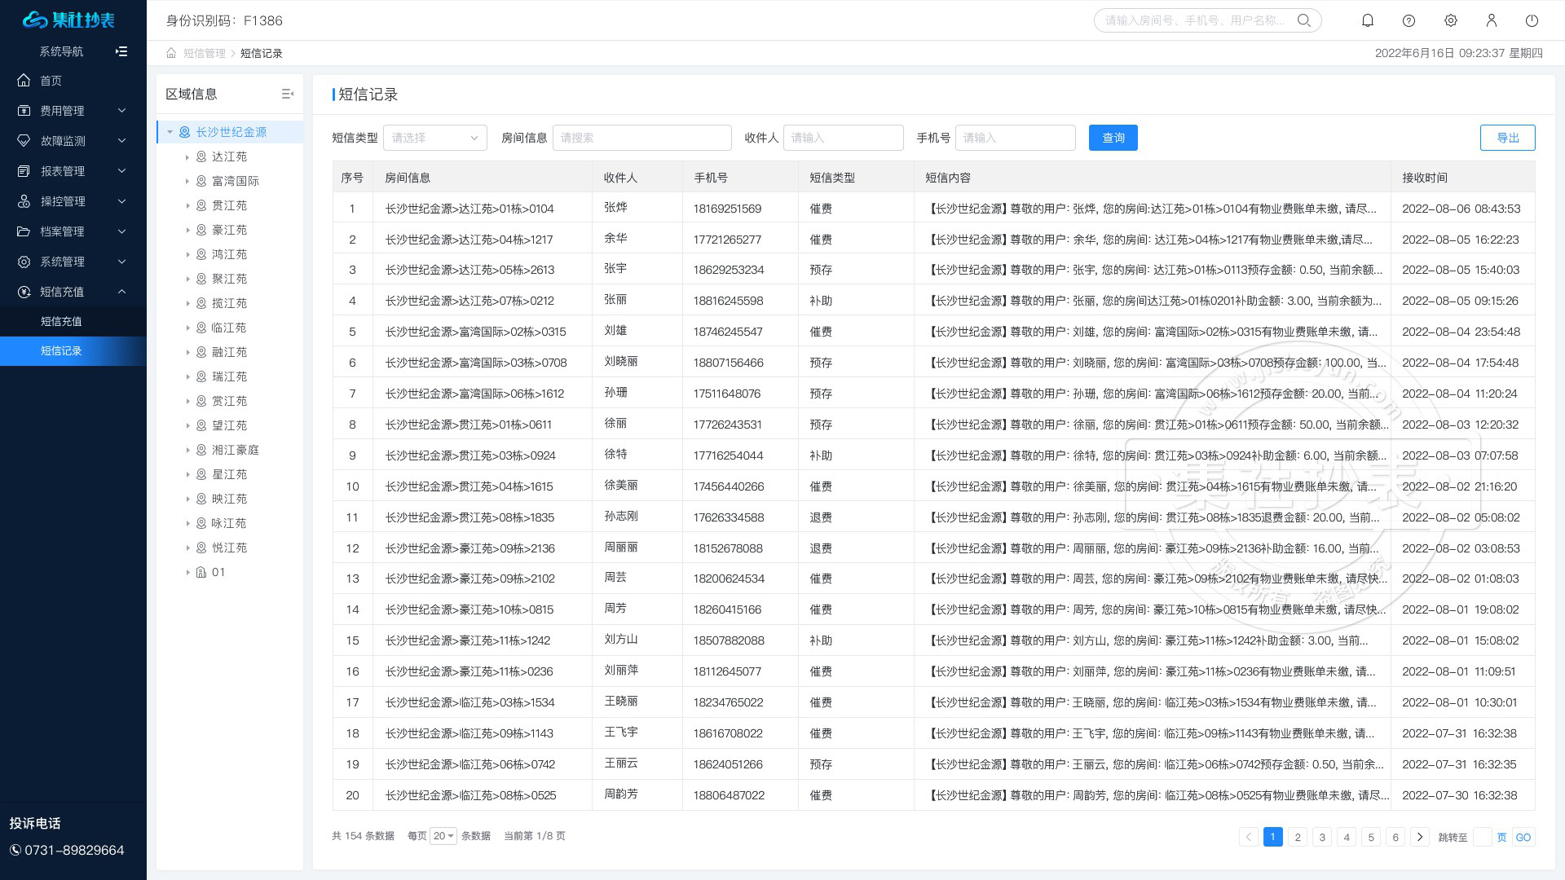The width and height of the screenshot is (1565, 880).
Task: Expand the 费用管理 sidebar menu
Action: coord(73,111)
